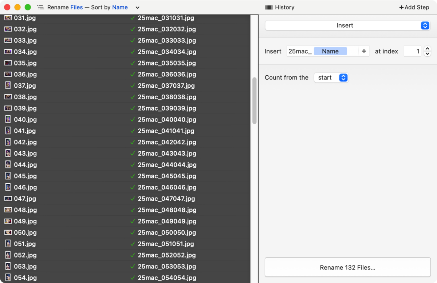Click thumbnail icon of 037.jpg
The height and width of the screenshot is (283, 437).
pos(8,85)
